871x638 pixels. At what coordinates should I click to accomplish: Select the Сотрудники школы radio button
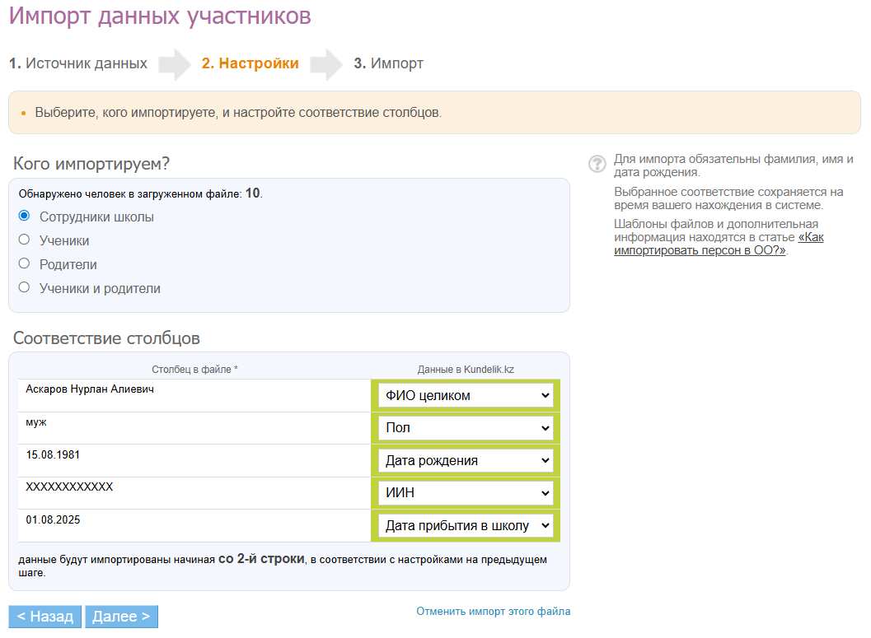(x=24, y=217)
